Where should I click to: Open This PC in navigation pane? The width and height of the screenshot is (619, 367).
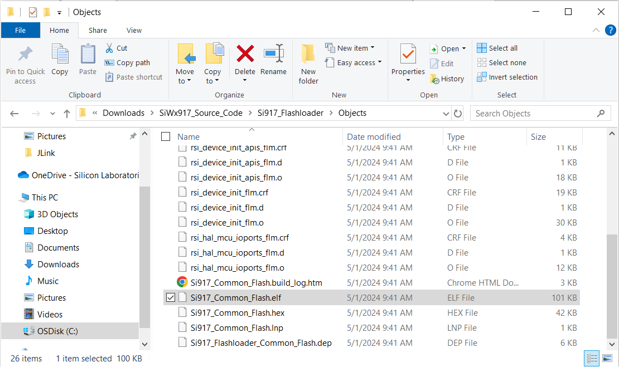[45, 198]
